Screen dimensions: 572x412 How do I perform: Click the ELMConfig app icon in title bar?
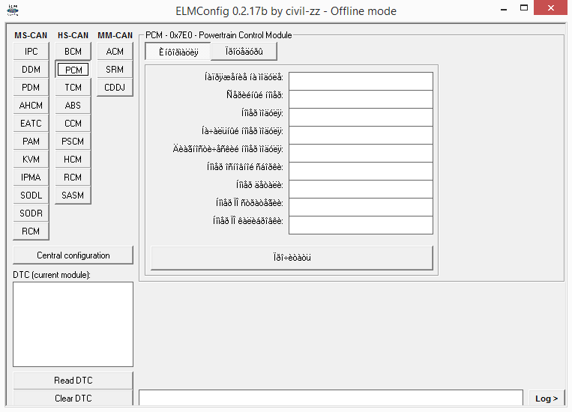click(12, 10)
